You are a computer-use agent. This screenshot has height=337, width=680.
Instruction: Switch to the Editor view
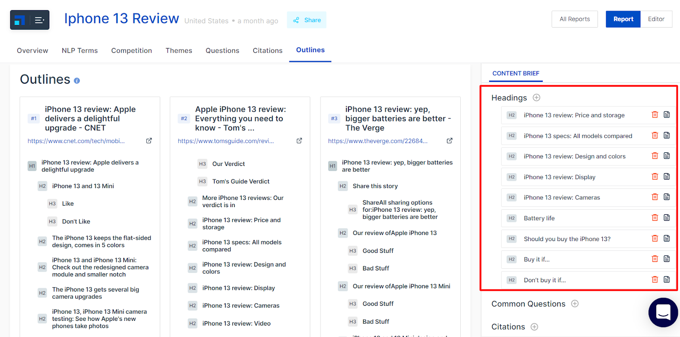click(656, 19)
